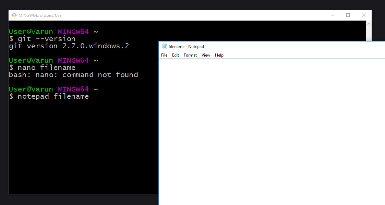Click the Git Bash title bar icon
Viewport: 385px width, 205px height.
click(13, 15)
